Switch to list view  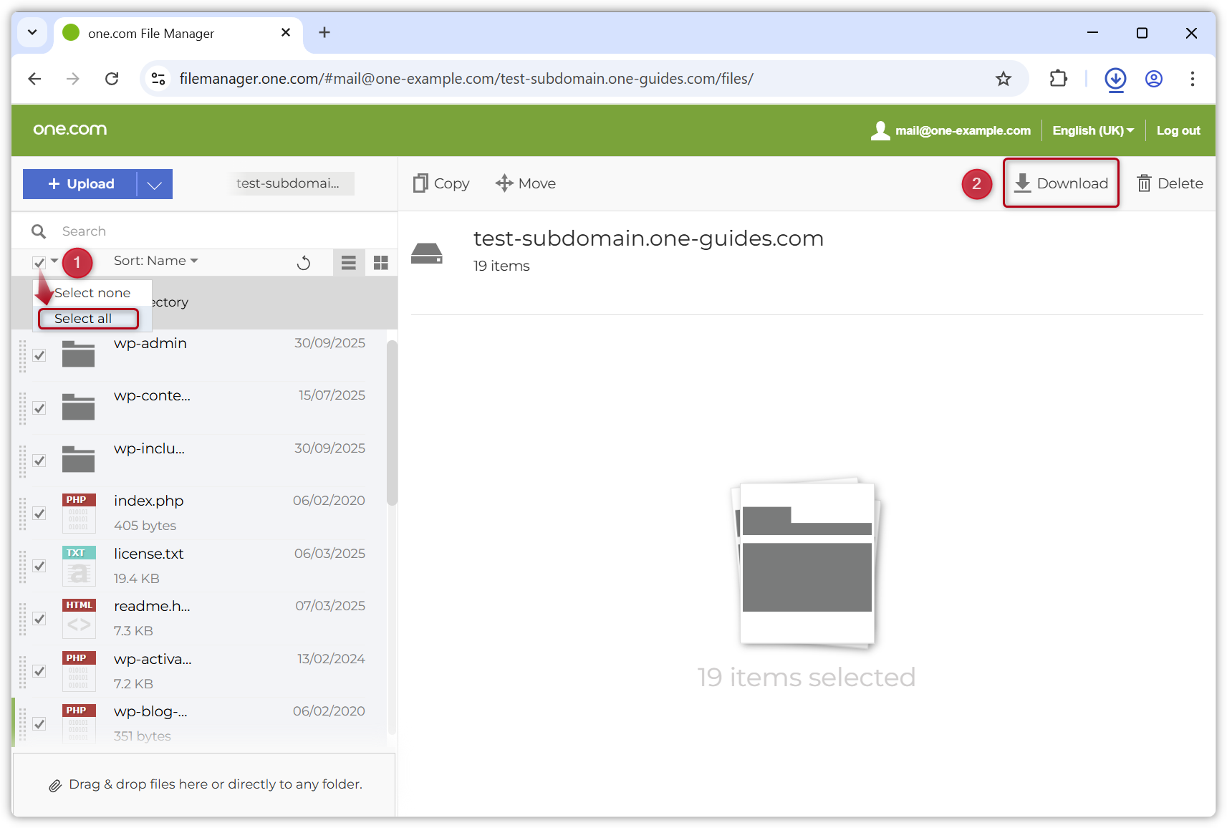tap(349, 262)
